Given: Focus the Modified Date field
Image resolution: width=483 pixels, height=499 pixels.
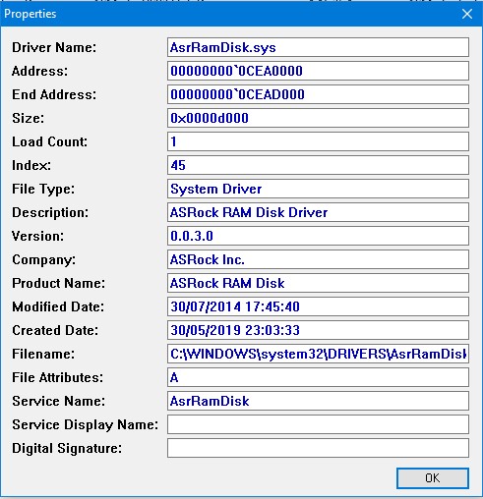Looking at the screenshot, I should point(318,306).
